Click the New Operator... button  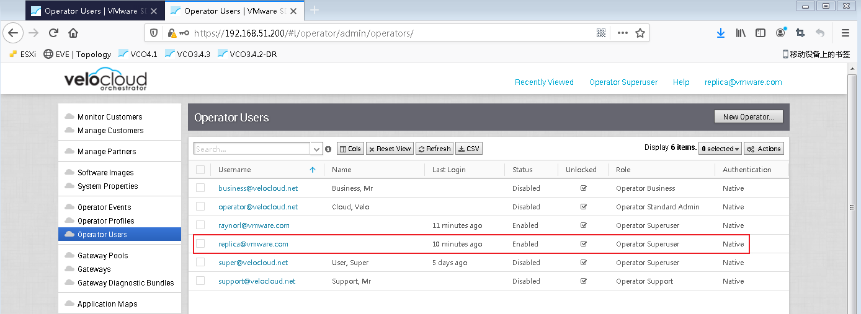click(749, 116)
